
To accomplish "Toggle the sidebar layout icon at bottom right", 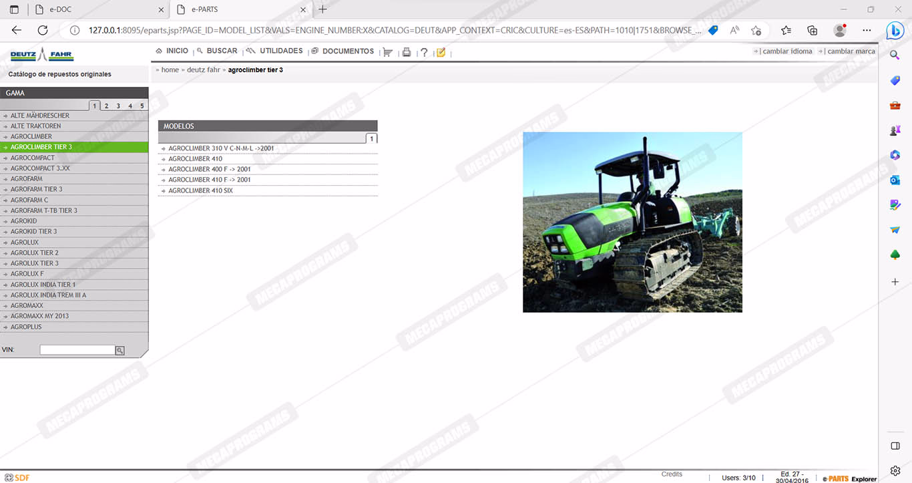I will pos(895,446).
